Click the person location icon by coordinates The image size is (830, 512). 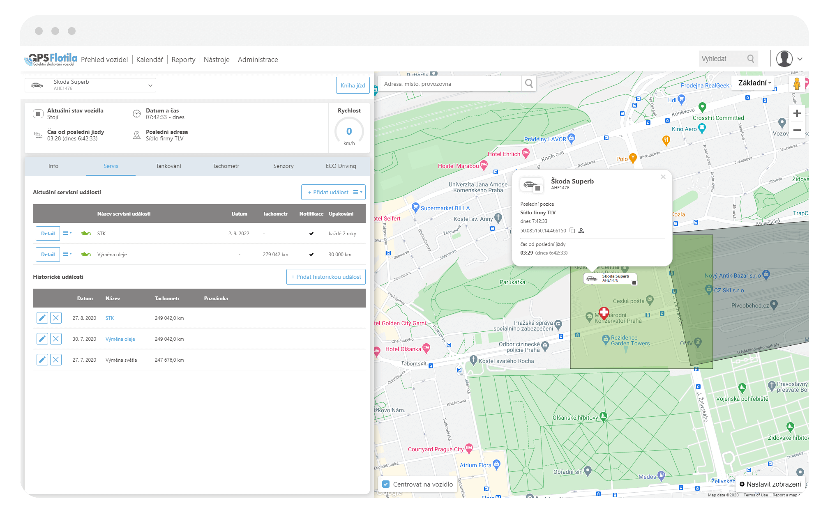point(581,231)
